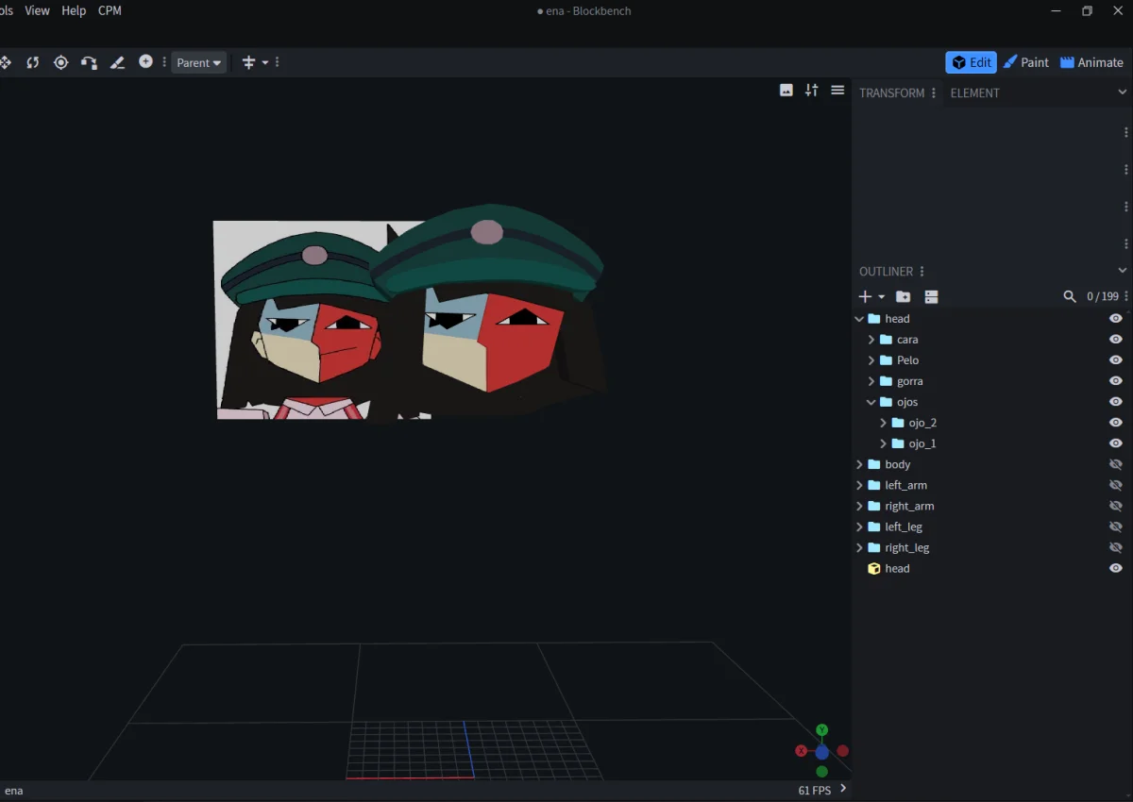1133x802 pixels.
Task: Show the hidden left_arm group
Action: click(1116, 485)
